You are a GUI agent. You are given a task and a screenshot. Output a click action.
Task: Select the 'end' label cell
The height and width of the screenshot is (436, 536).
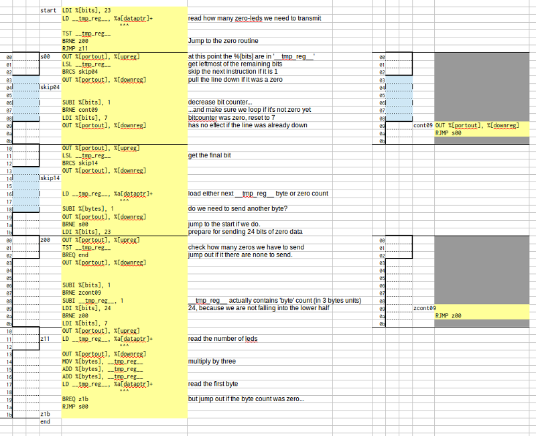[45, 422]
